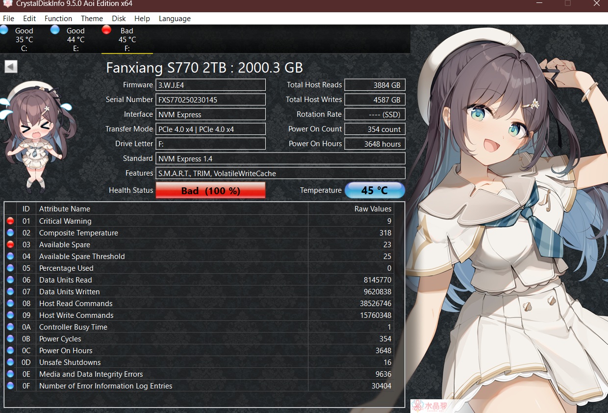Click the Transfer Mode PCIe 4.0 x4 field
The width and height of the screenshot is (608, 413).
[x=210, y=129]
